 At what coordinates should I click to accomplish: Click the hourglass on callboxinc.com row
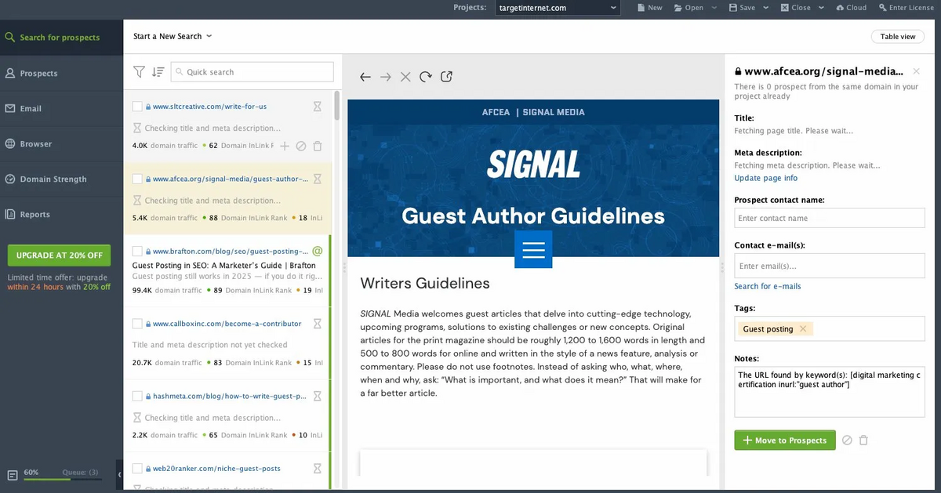click(318, 324)
